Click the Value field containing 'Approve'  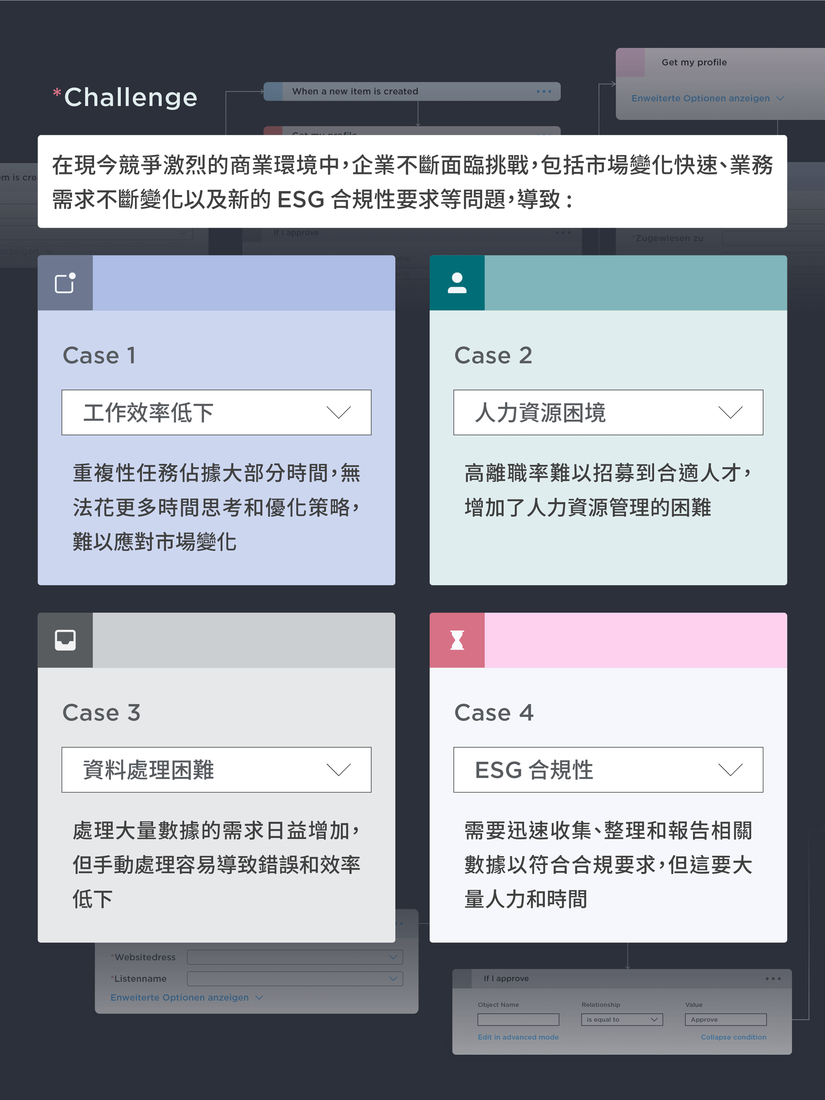[725, 1019]
